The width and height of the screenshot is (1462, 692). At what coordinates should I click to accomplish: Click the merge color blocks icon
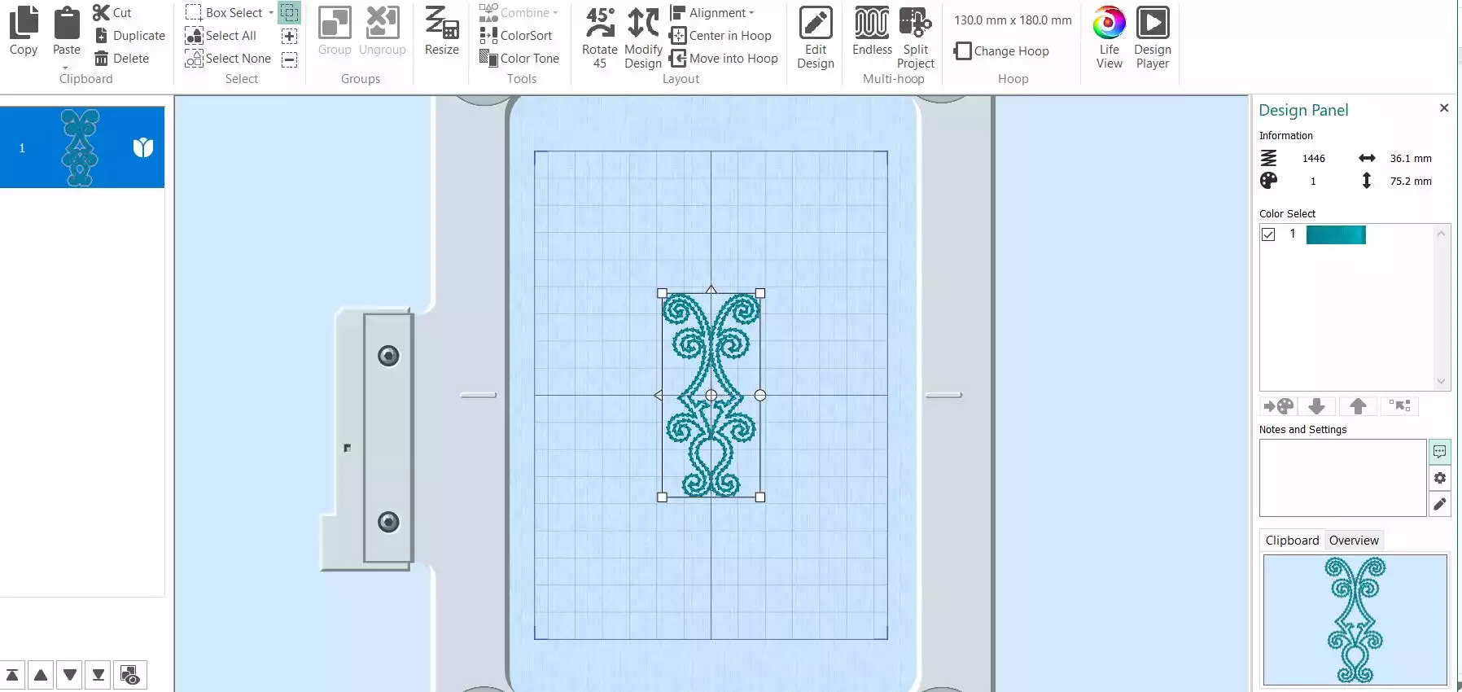(1399, 406)
